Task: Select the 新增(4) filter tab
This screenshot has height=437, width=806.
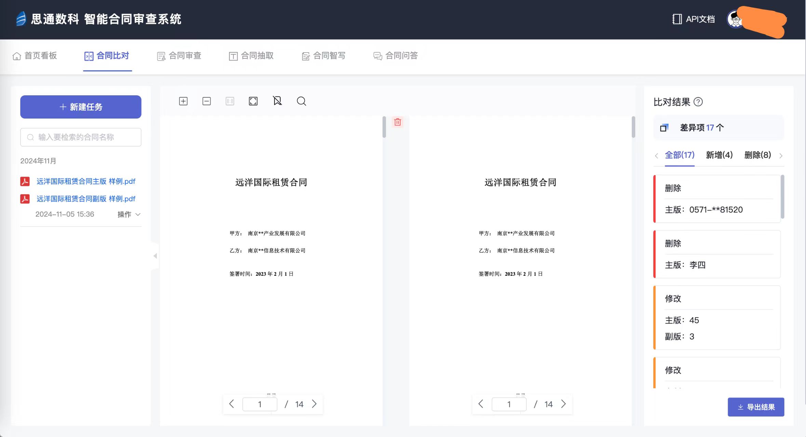Action: tap(719, 155)
